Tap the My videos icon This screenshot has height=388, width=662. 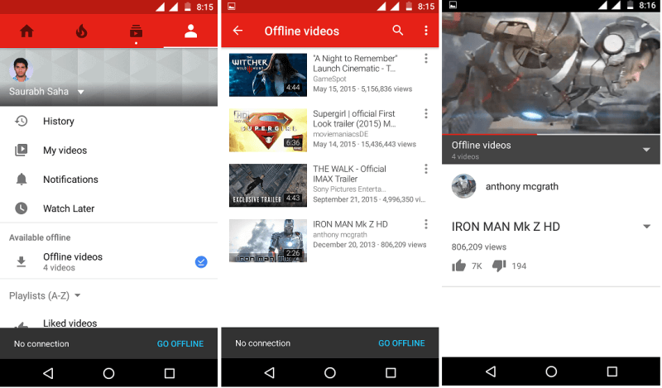click(x=22, y=151)
